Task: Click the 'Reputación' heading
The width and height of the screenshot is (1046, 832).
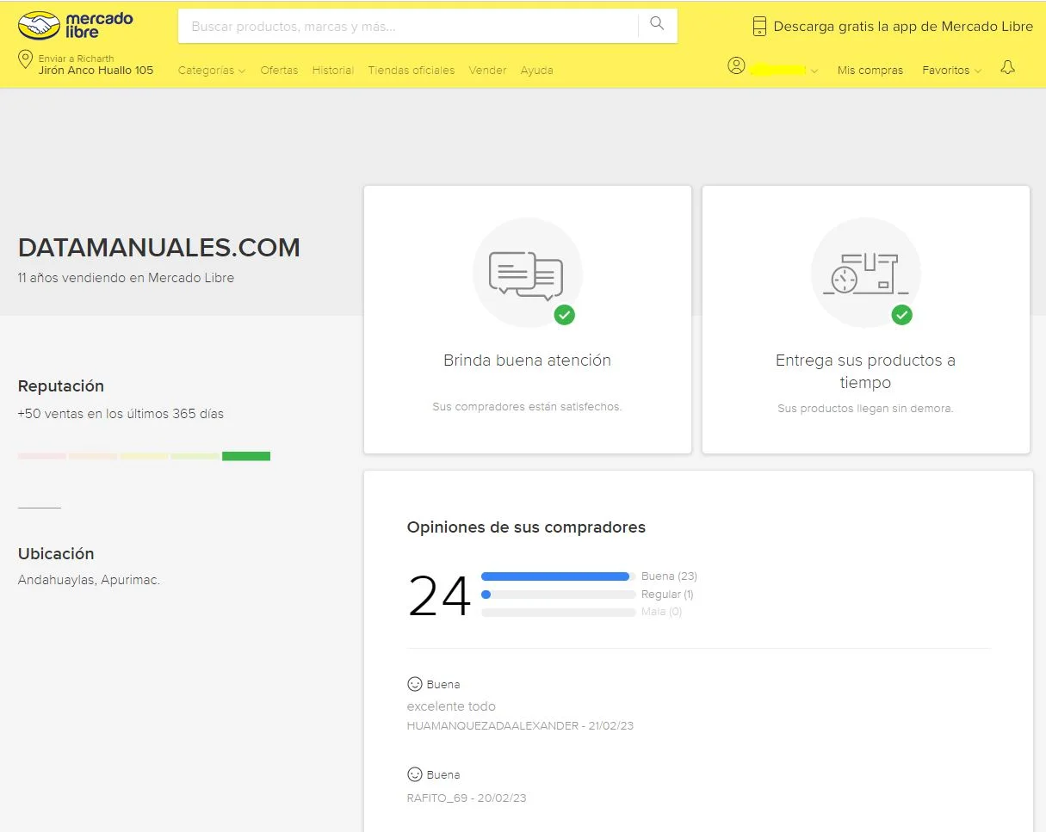Action: tap(61, 386)
